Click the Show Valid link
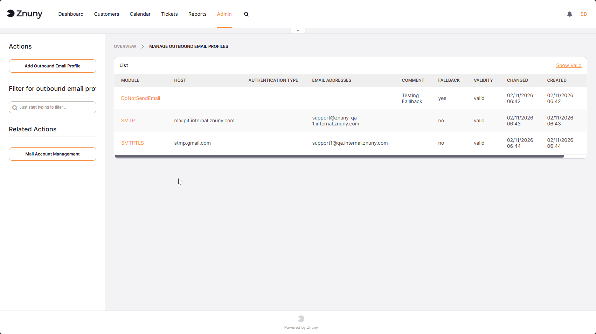 pos(568,66)
